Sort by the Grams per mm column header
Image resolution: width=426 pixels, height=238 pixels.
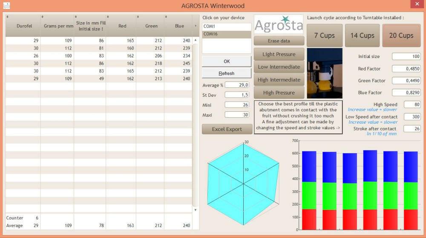[x=58, y=26]
